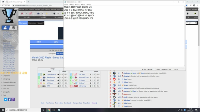Open the Windows Start menu
This screenshot has width=200, height=112.
pyautogui.click(x=2, y=110)
